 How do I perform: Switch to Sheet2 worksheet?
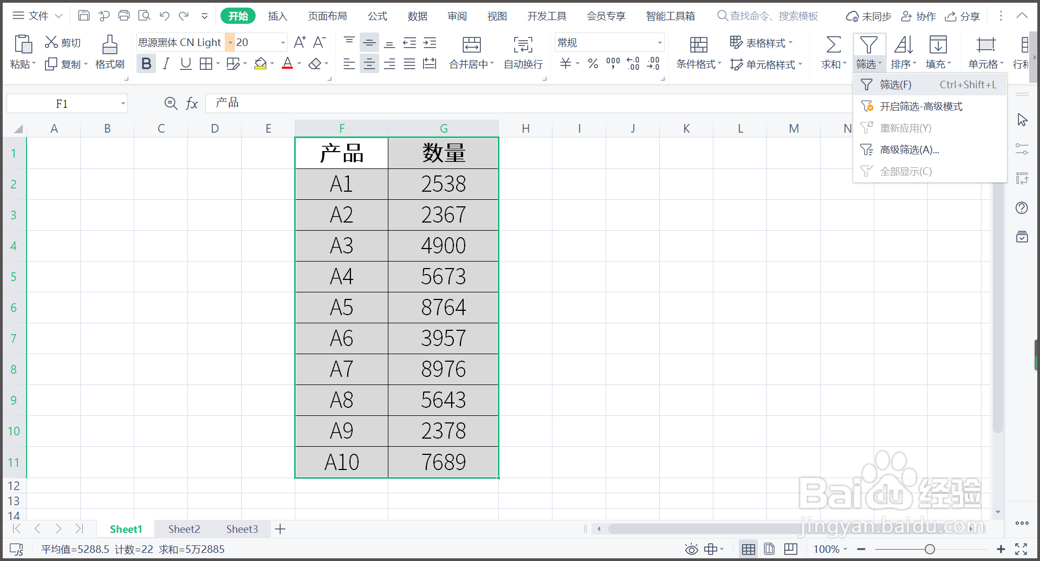pyautogui.click(x=184, y=529)
